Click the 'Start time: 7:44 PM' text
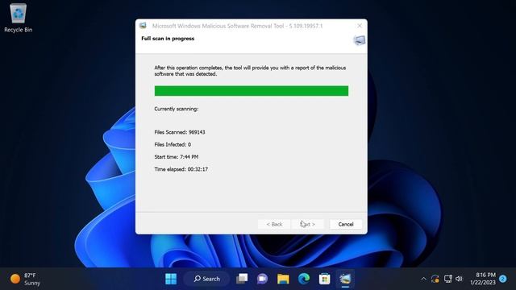Viewport: 516px width, 290px height. [x=177, y=157]
